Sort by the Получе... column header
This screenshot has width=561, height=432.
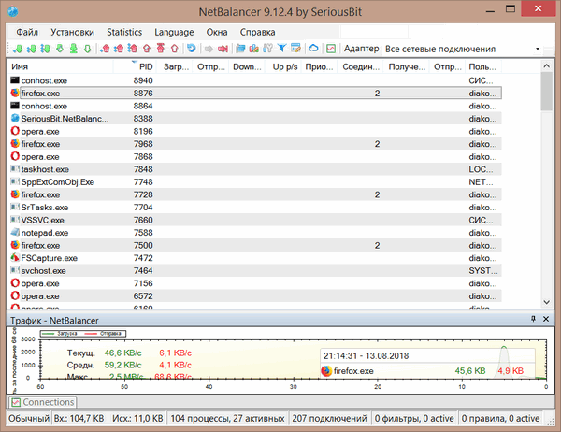[x=407, y=66]
